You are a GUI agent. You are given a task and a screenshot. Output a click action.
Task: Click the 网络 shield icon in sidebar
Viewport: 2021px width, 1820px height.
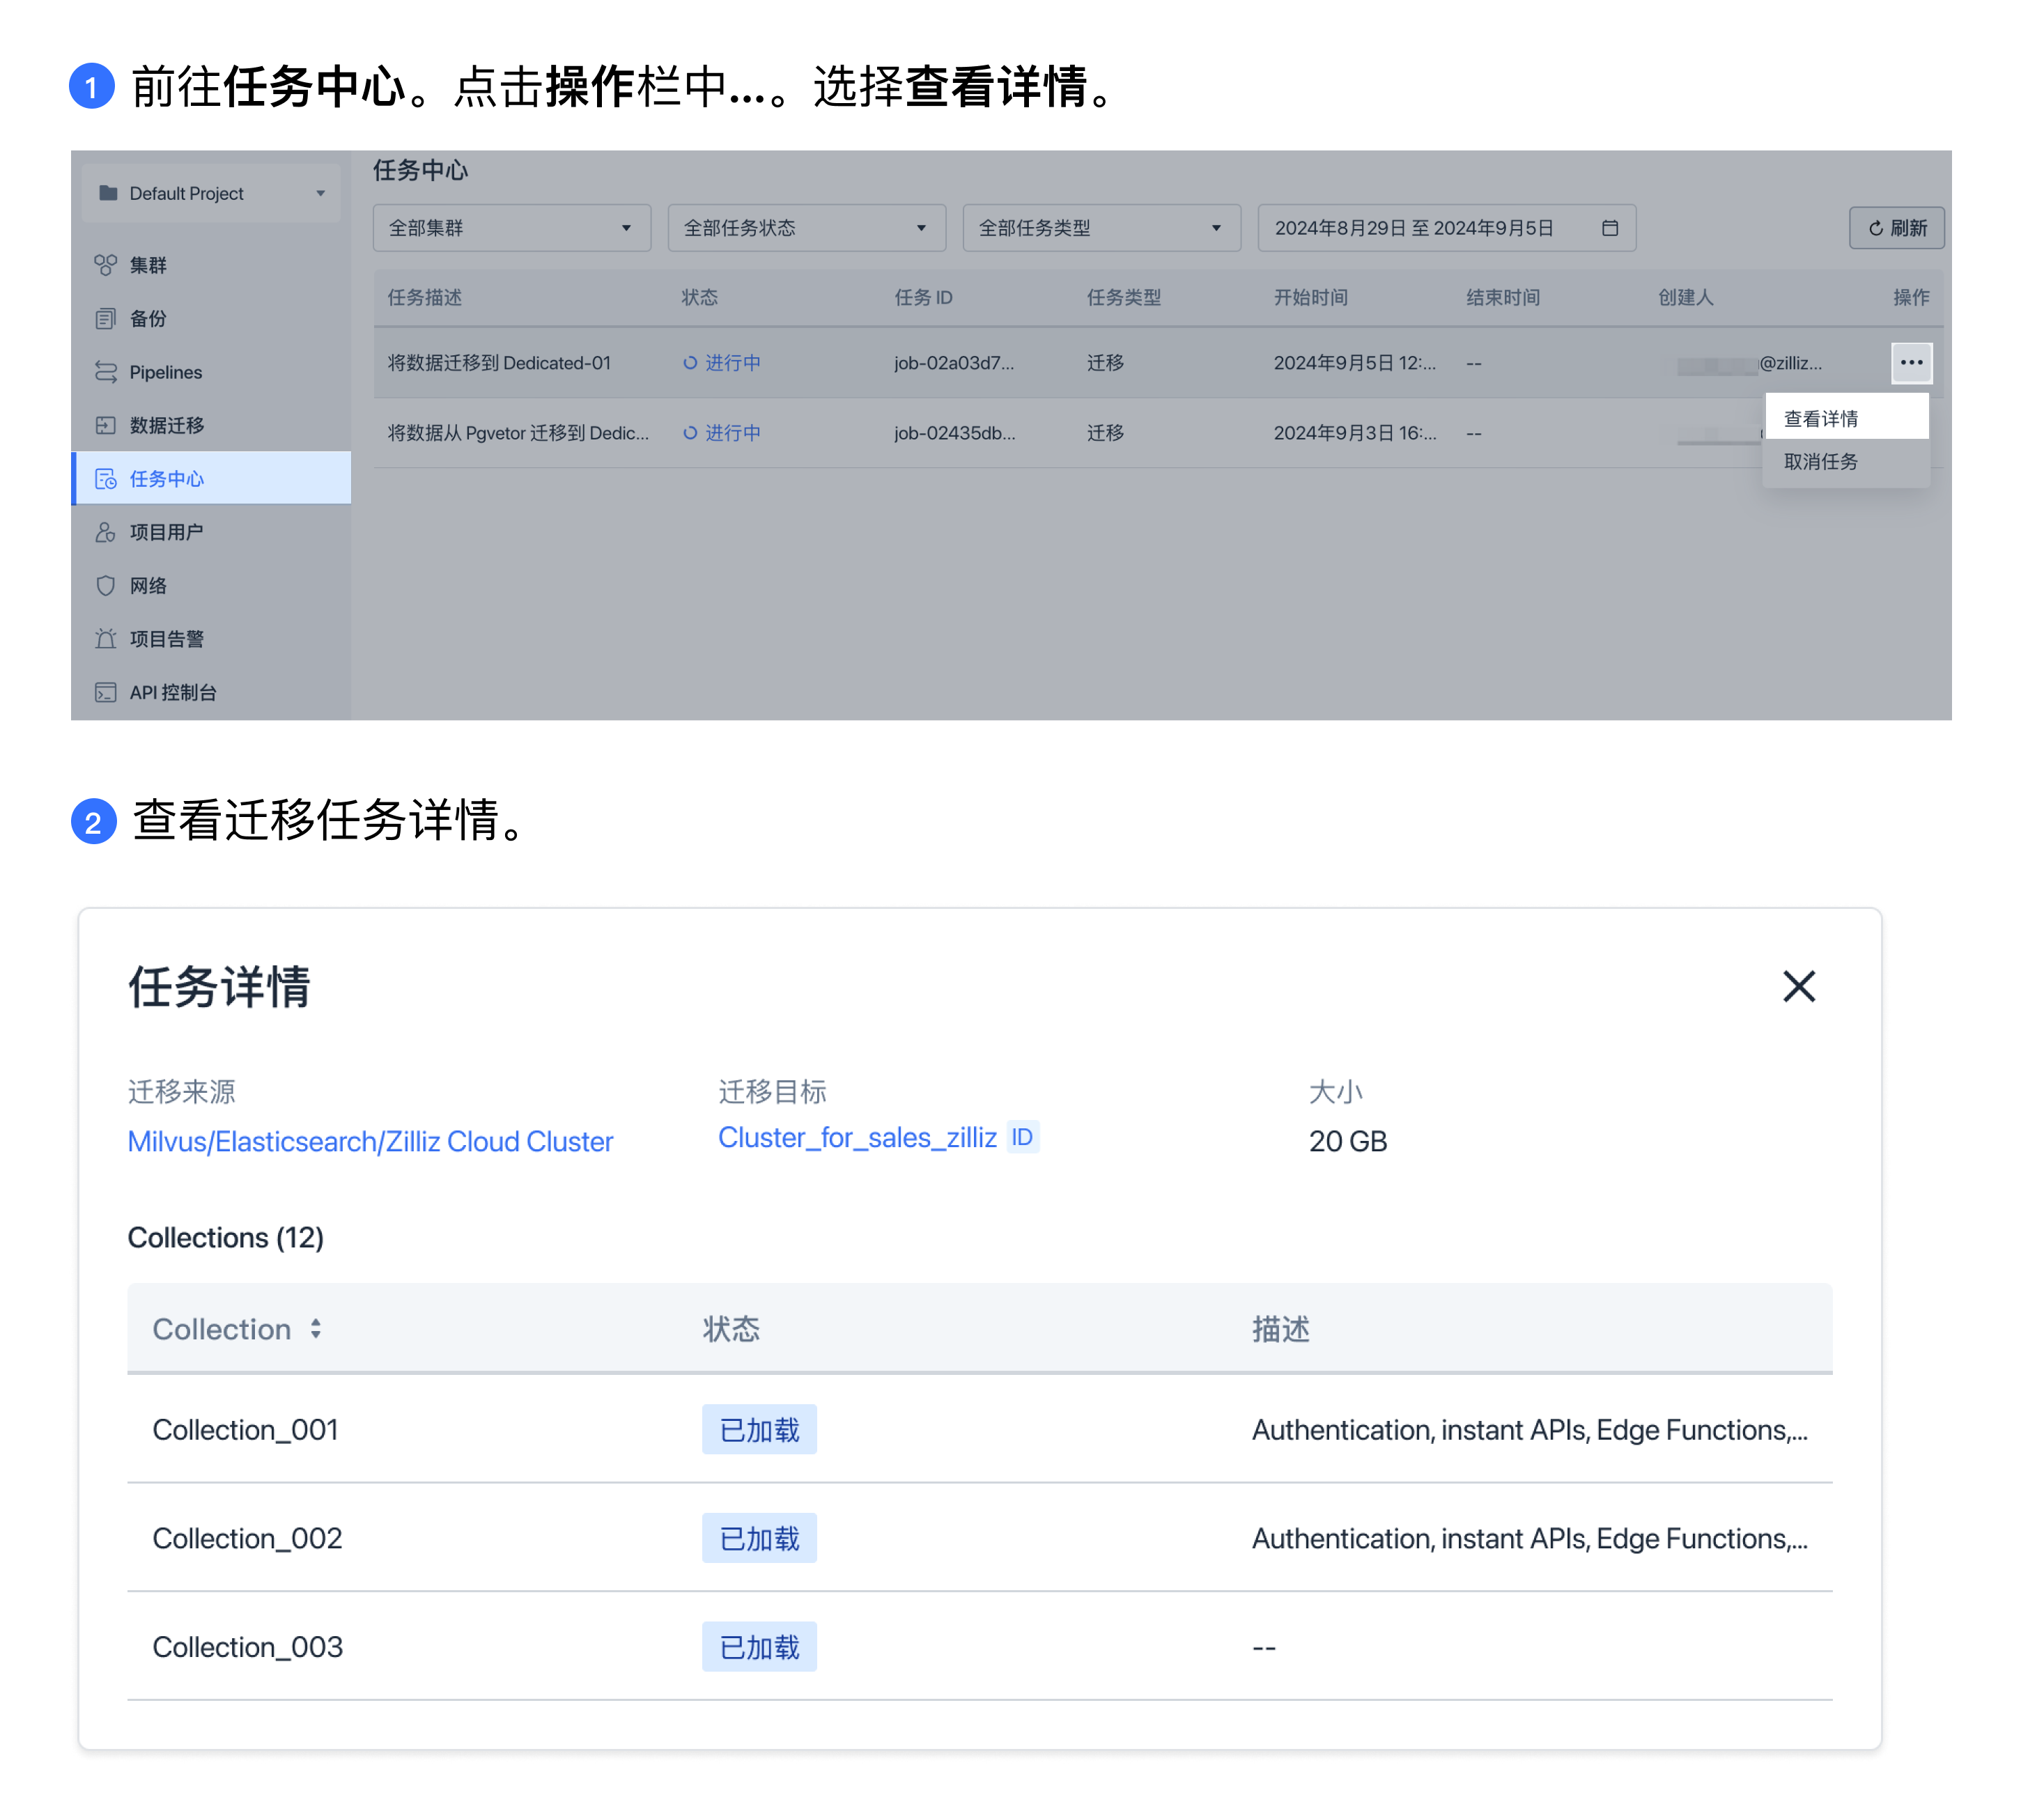coord(105,586)
